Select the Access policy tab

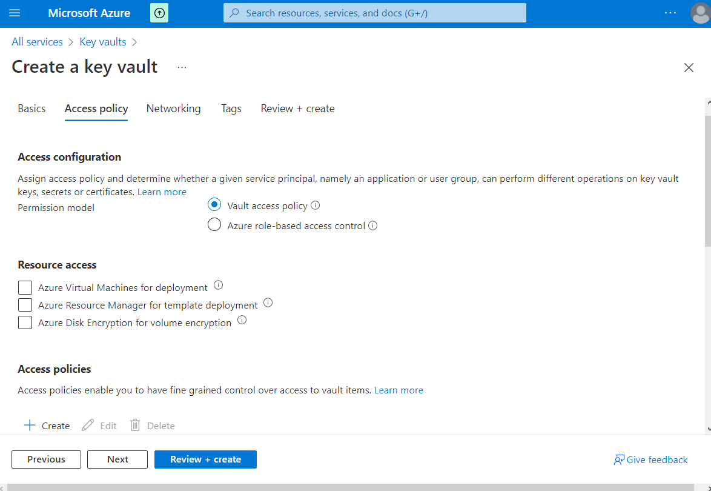point(96,109)
